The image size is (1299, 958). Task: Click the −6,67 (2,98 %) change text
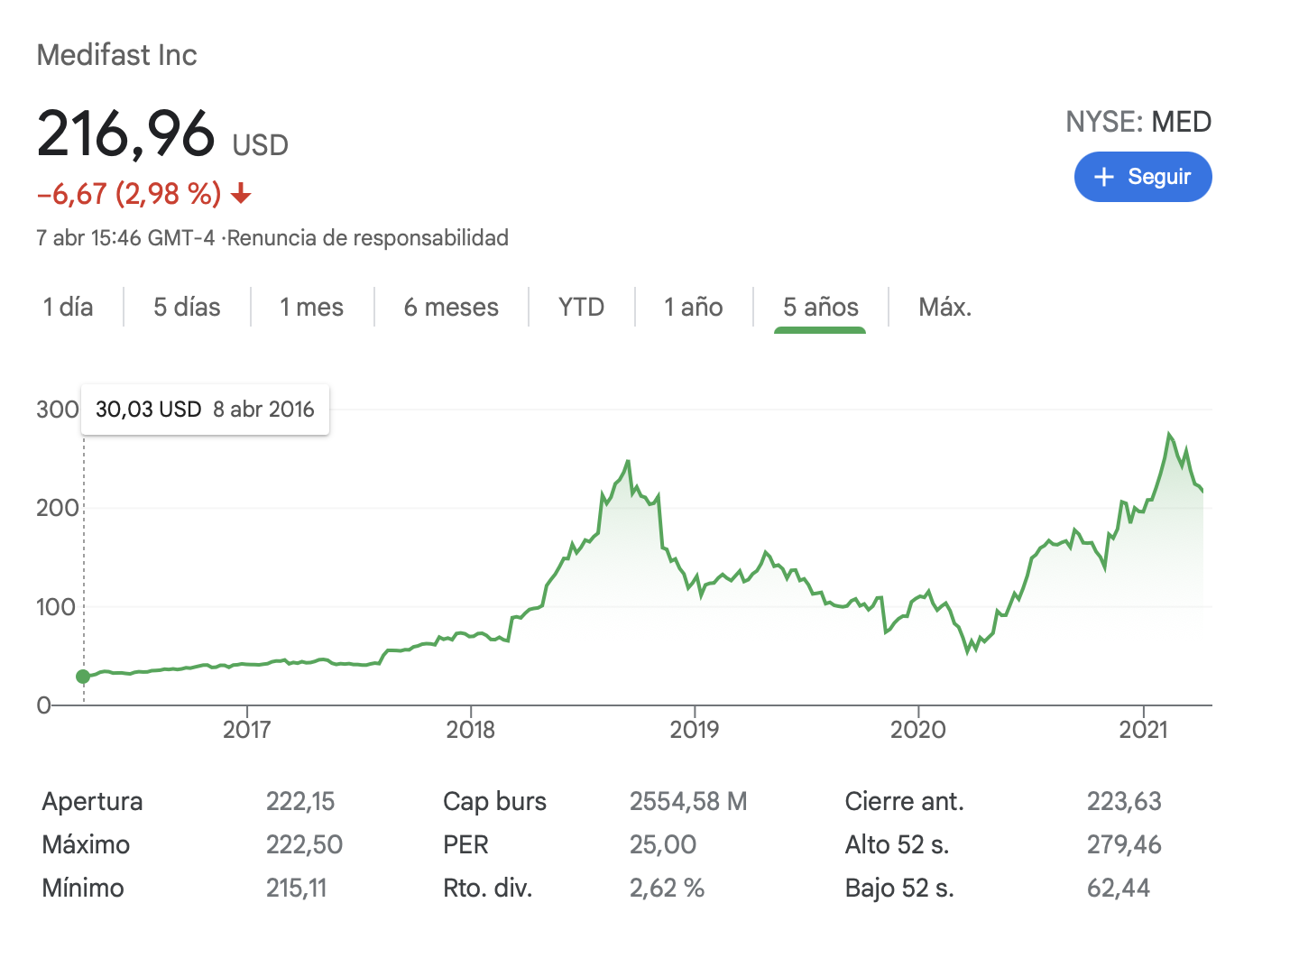point(129,193)
